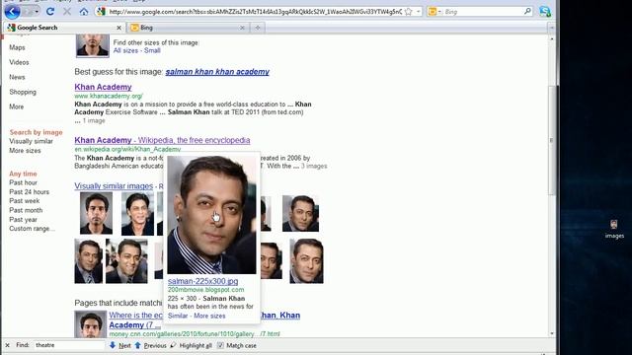Click the All sizes link
Image resolution: width=632 pixels, height=355 pixels.
125,50
